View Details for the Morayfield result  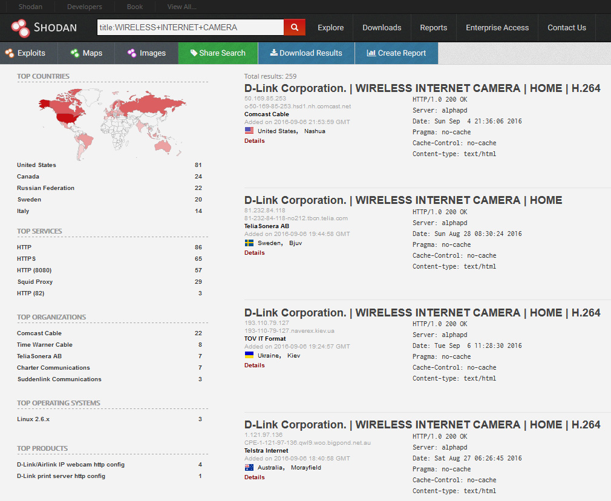pyautogui.click(x=255, y=477)
